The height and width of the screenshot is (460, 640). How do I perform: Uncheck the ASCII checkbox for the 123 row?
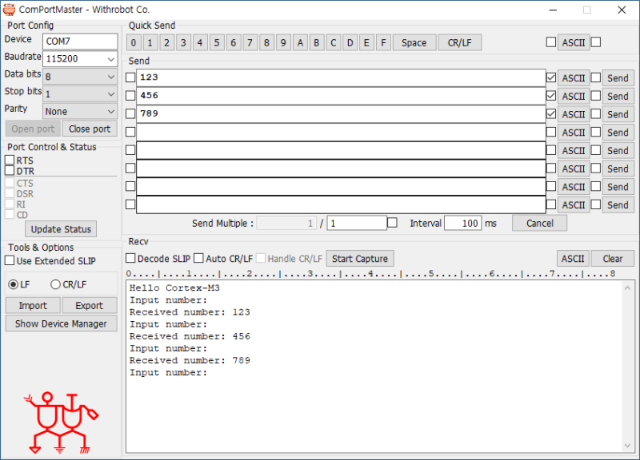pyautogui.click(x=551, y=77)
